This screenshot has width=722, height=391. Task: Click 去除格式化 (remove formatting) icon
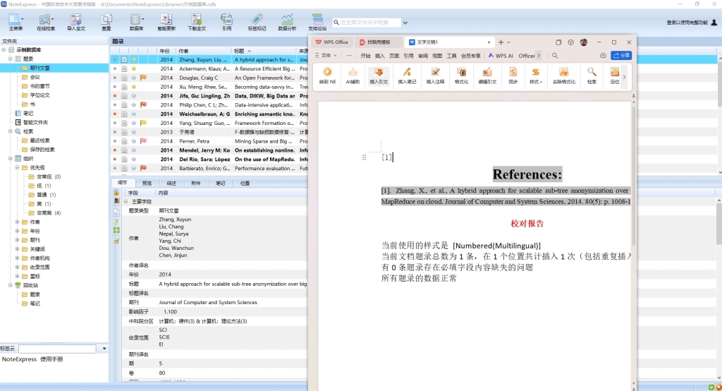[x=563, y=75]
